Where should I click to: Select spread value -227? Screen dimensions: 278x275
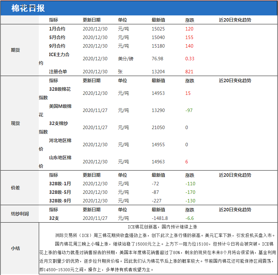pos(157,201)
